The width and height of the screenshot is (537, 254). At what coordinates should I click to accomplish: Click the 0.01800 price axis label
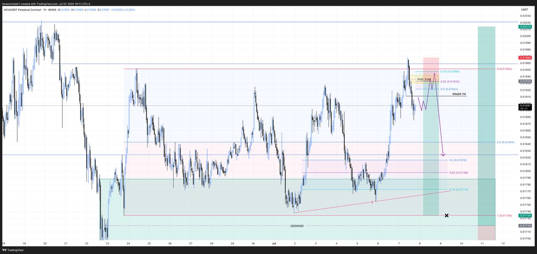pos(526,171)
